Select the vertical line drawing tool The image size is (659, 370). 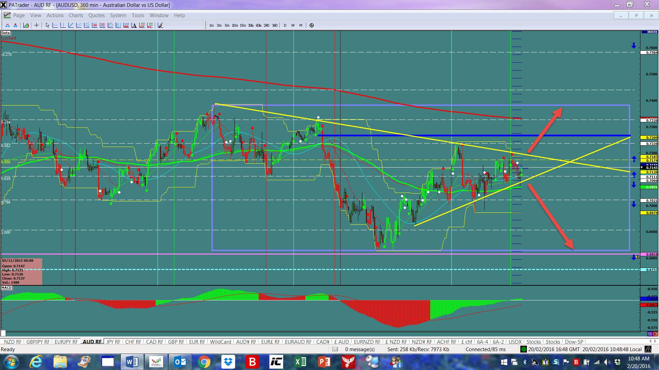63,25
